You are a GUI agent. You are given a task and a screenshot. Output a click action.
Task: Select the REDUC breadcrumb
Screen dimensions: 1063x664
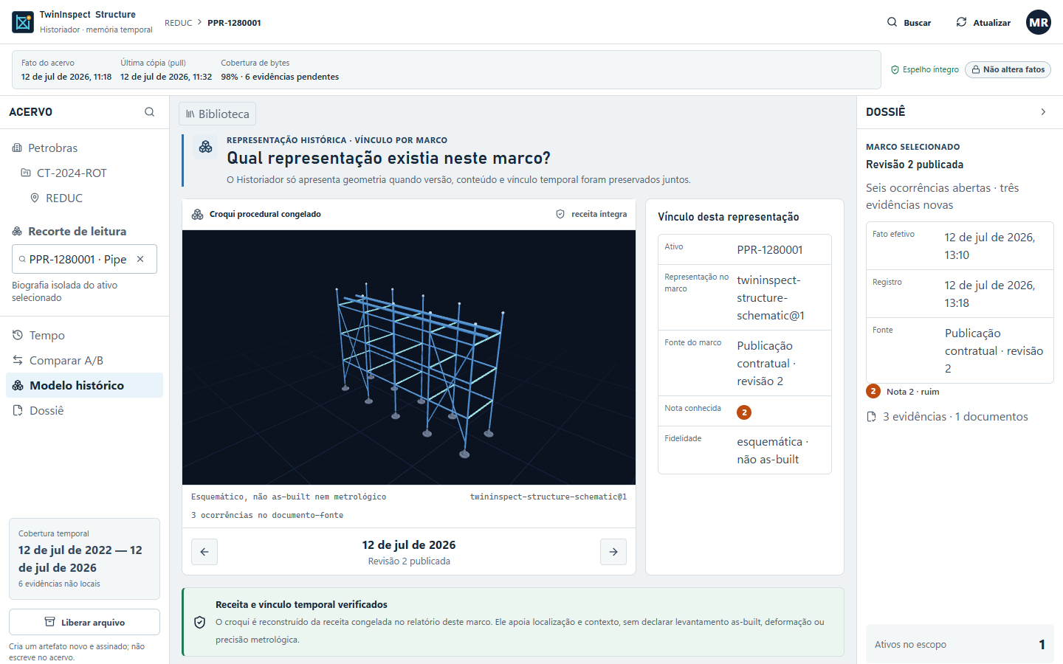point(179,23)
